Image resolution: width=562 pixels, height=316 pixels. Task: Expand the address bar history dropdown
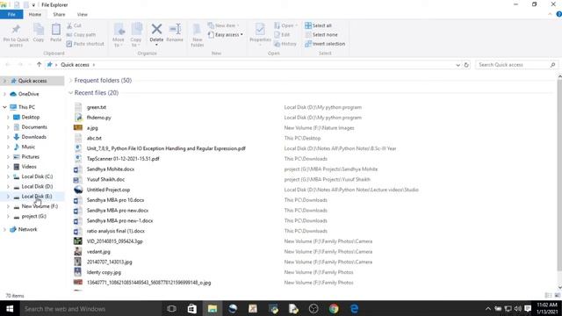coord(458,65)
